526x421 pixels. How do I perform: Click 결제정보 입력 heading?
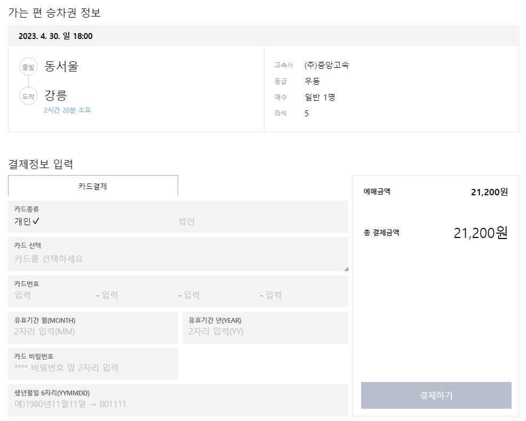[x=41, y=164]
